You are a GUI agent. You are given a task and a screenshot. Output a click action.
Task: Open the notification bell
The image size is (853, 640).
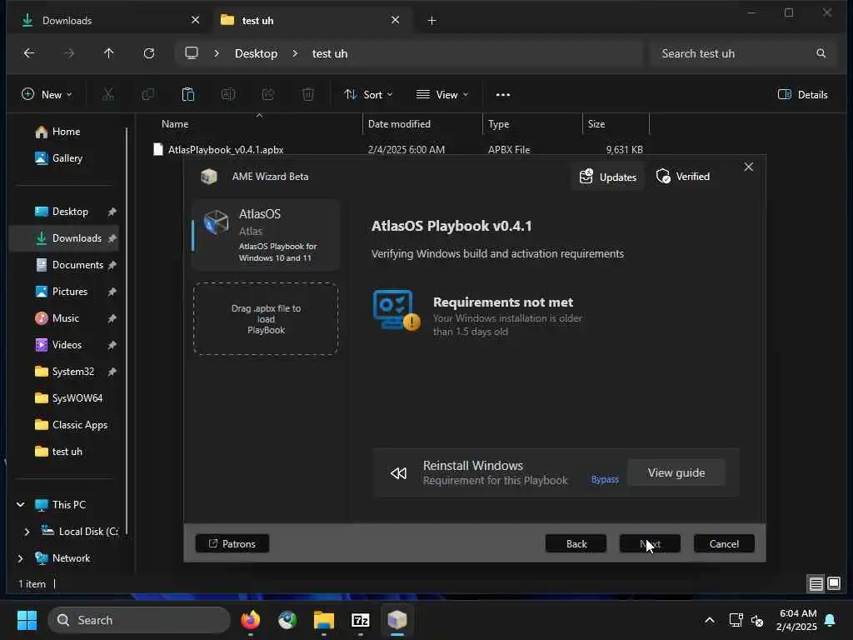click(x=831, y=620)
